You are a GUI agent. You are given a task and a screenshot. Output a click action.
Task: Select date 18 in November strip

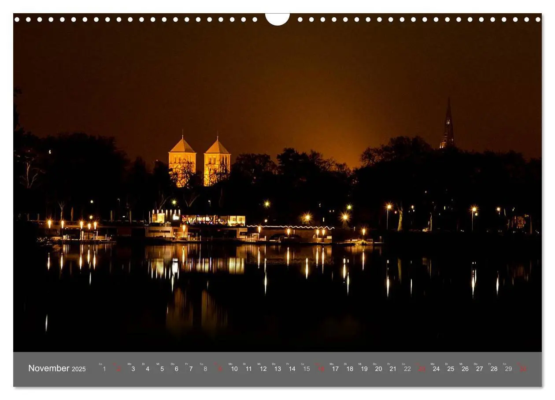tap(350, 369)
